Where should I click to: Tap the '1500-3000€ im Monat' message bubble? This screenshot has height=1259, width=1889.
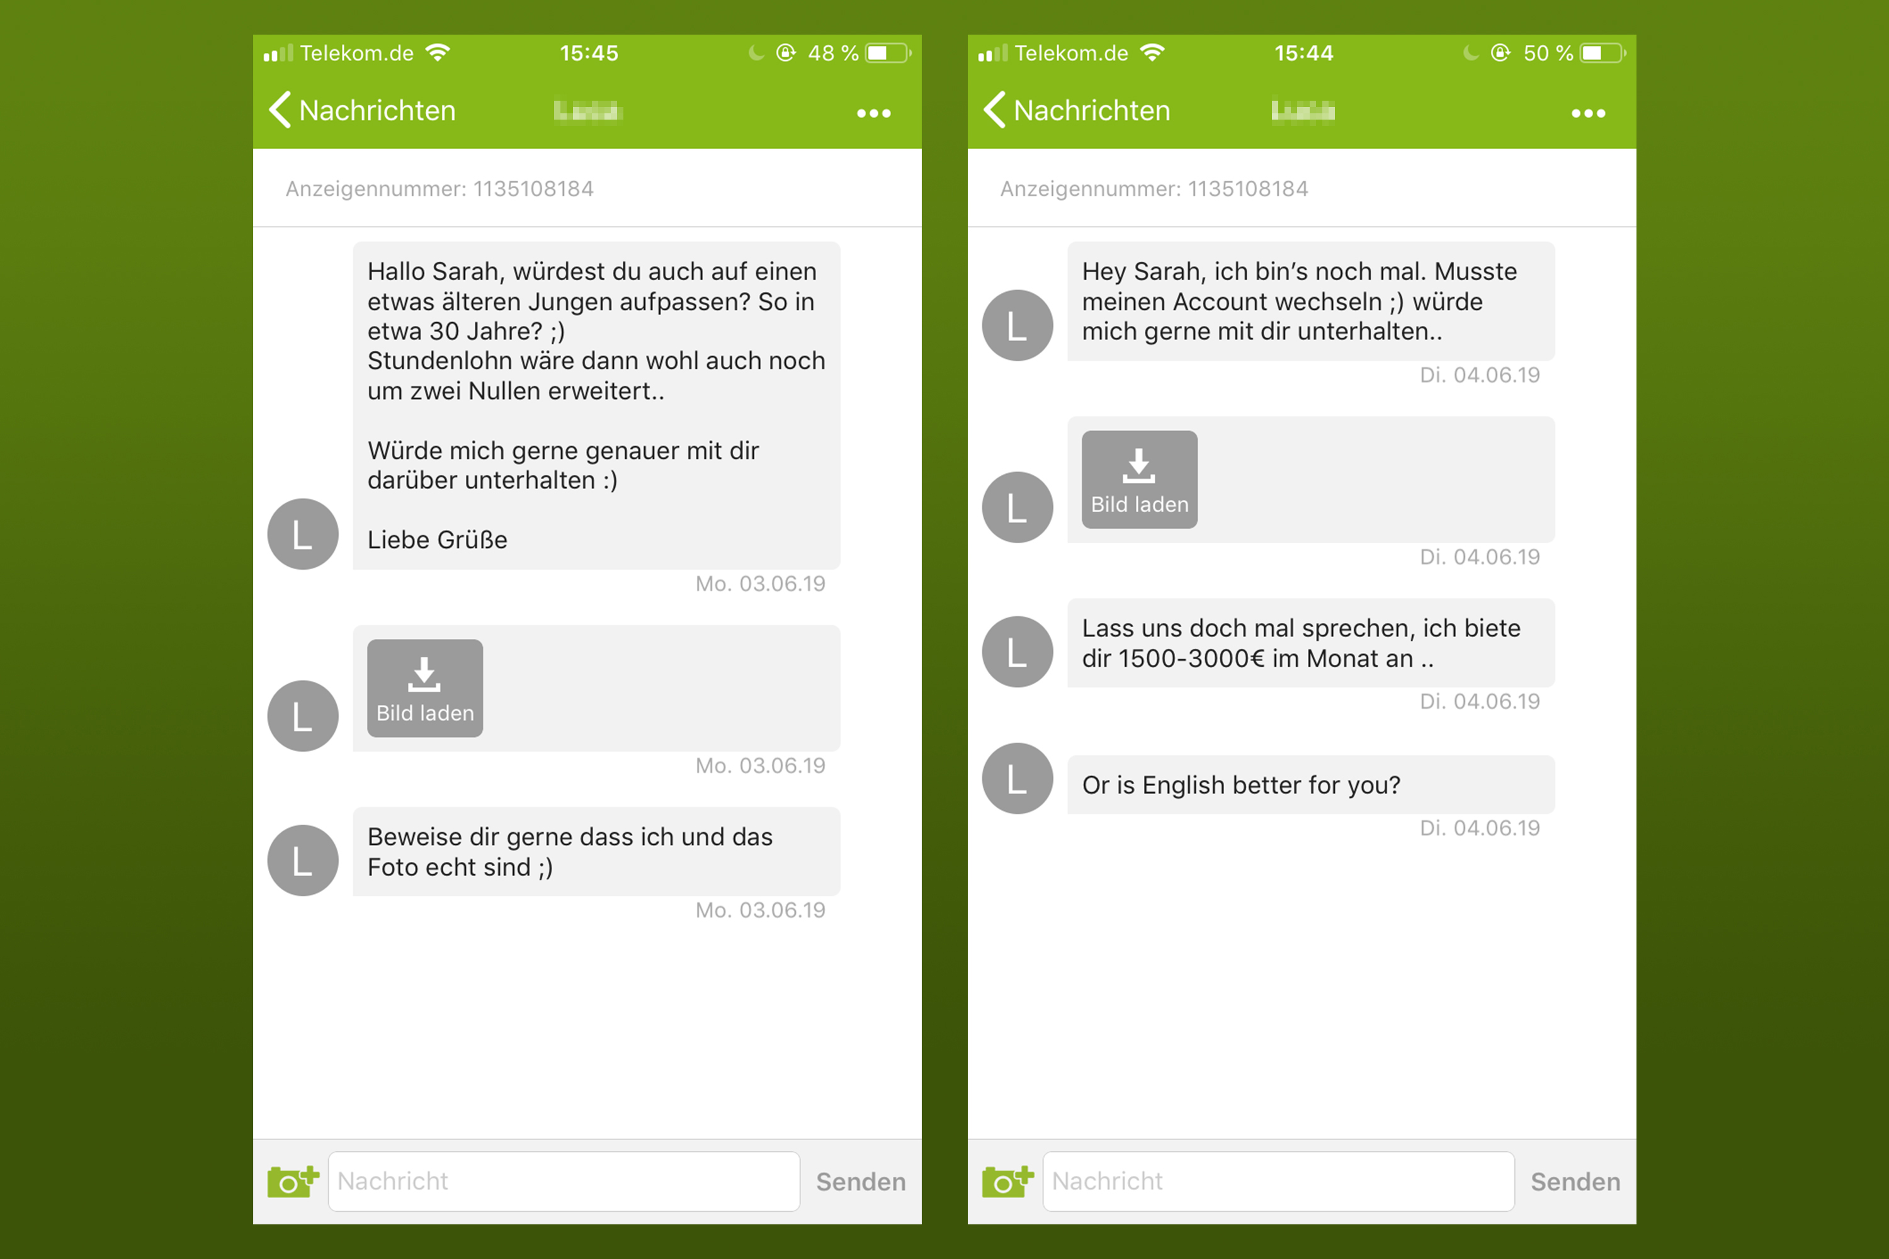pos(1311,642)
